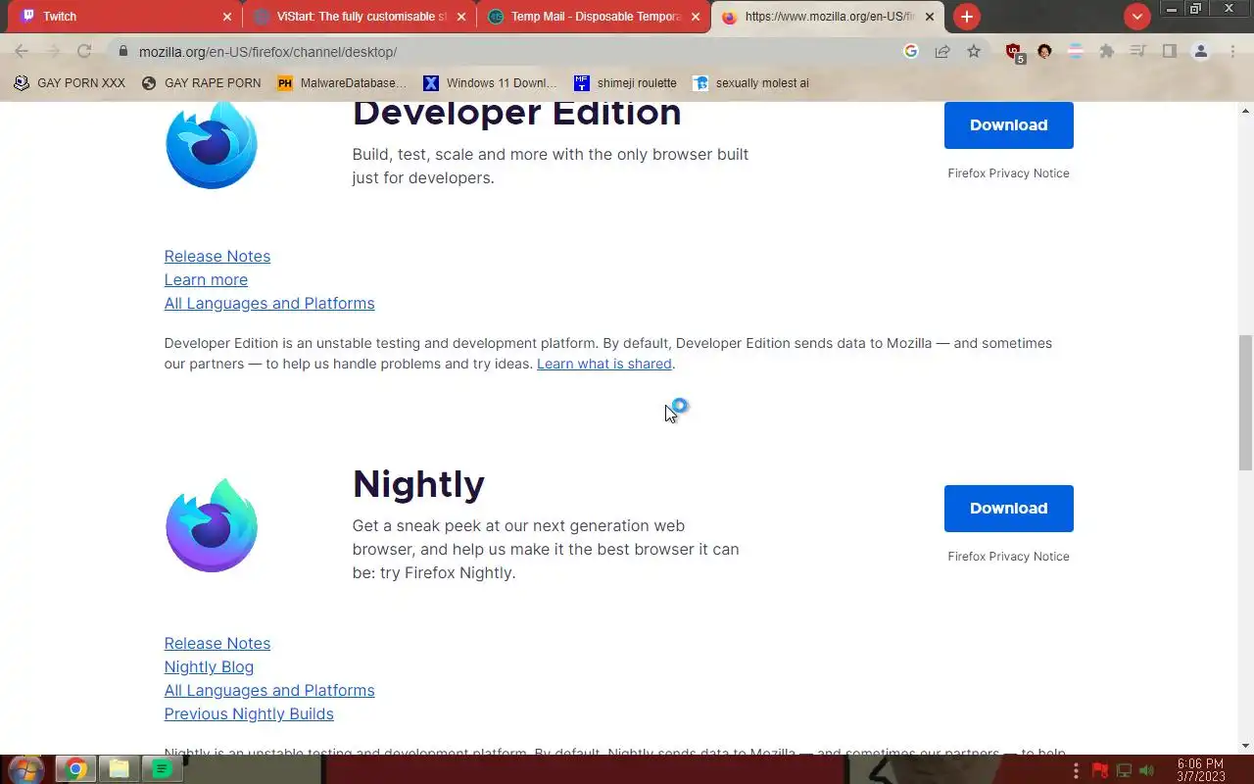
Task: Download Firefox Developer Edition
Action: coord(1008,124)
